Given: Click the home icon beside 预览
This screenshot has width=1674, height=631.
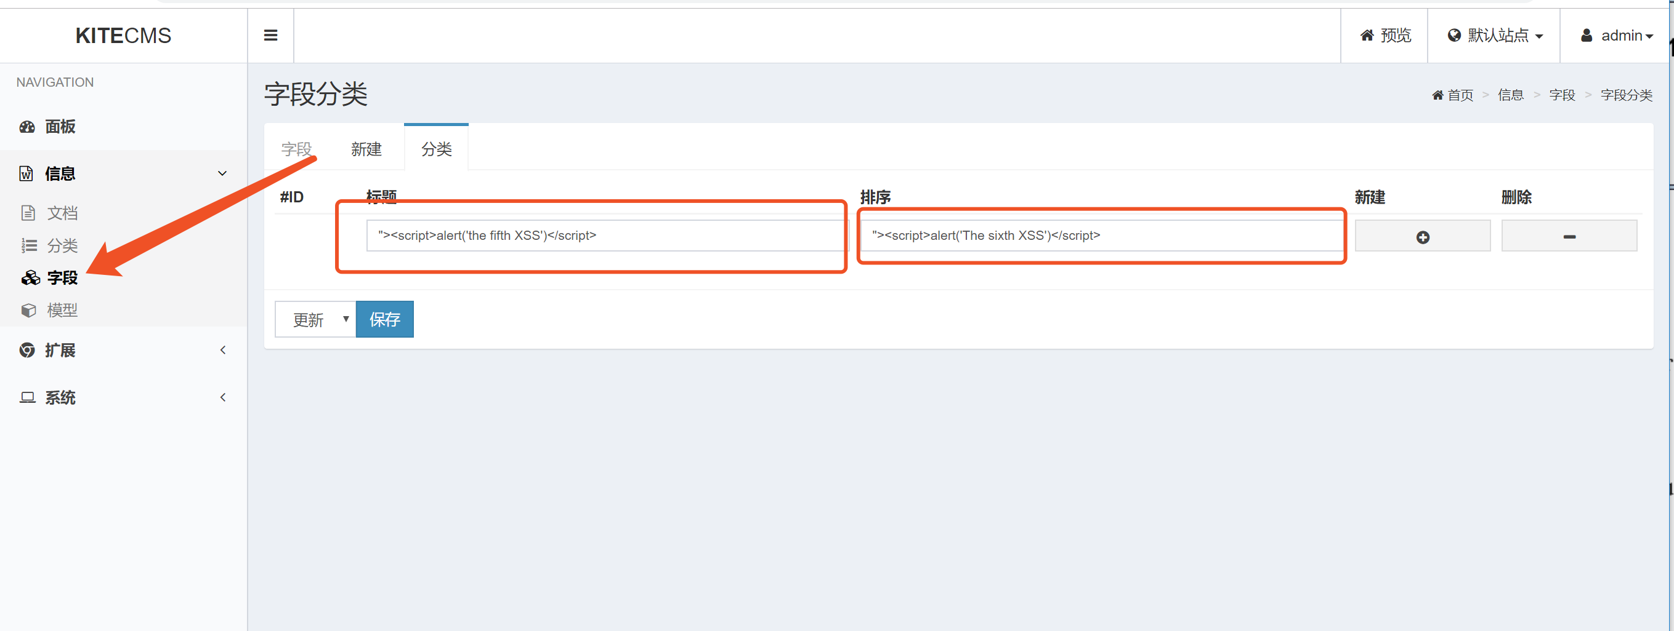Looking at the screenshot, I should (x=1367, y=35).
